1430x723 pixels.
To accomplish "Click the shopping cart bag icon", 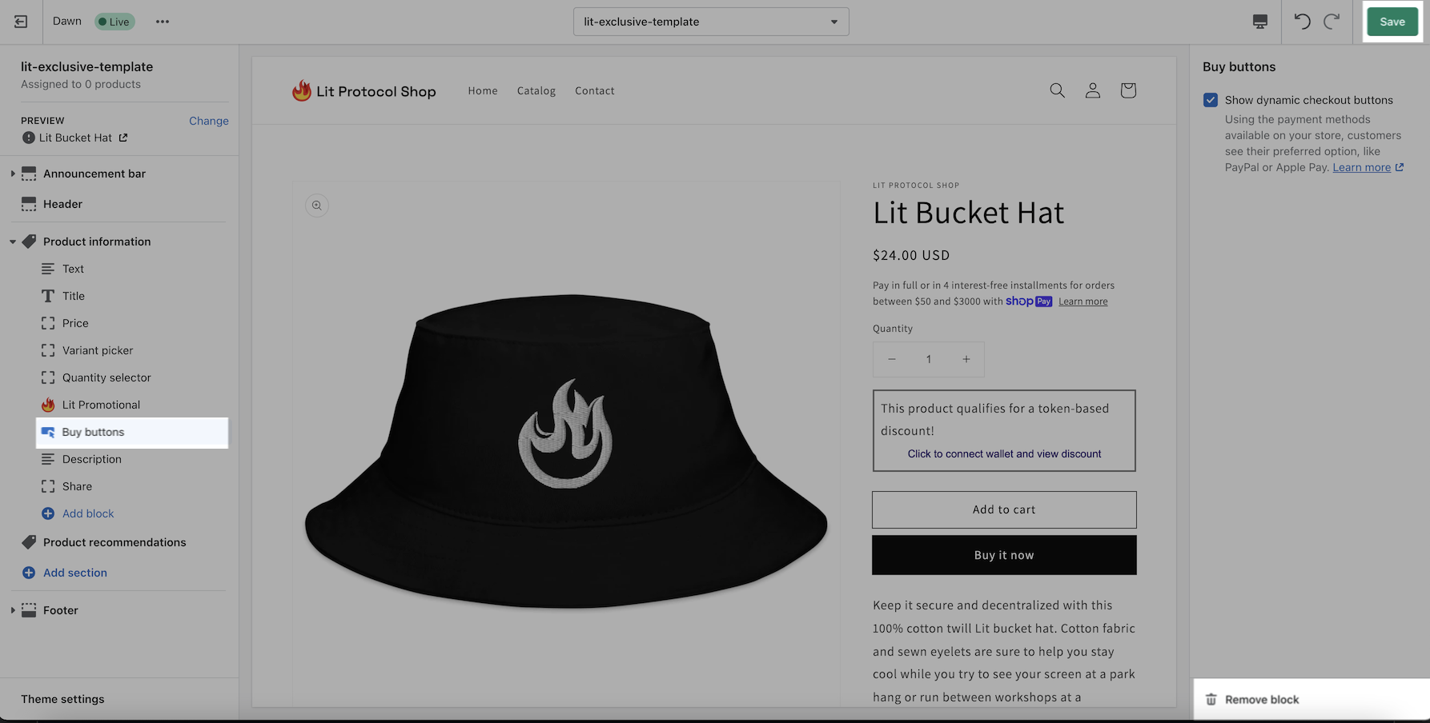I will [1127, 90].
